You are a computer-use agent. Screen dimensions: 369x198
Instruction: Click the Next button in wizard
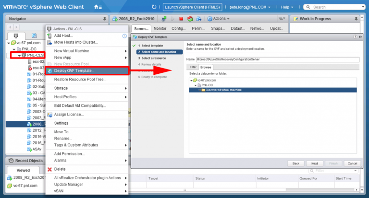click(x=314, y=163)
